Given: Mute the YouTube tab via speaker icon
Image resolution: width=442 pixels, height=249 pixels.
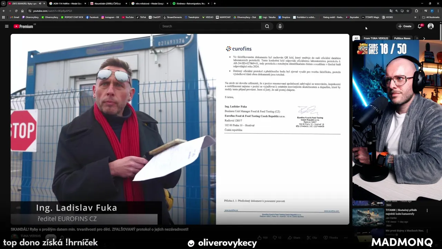Looking at the screenshot, I should coord(40,3).
